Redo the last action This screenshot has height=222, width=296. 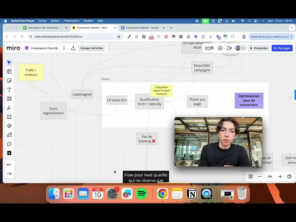pyautogui.click(x=9, y=174)
